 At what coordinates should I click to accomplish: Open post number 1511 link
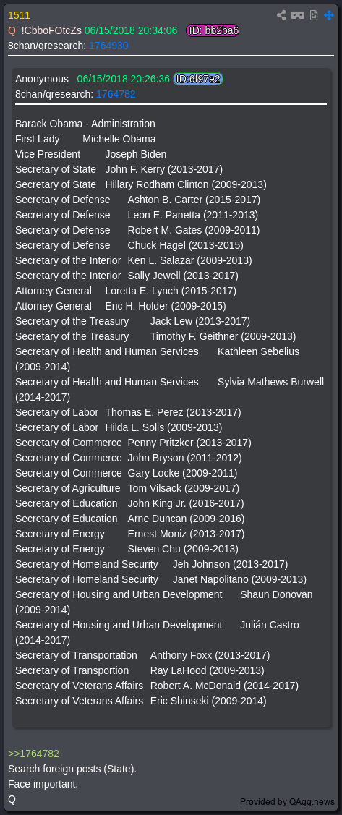[20, 16]
